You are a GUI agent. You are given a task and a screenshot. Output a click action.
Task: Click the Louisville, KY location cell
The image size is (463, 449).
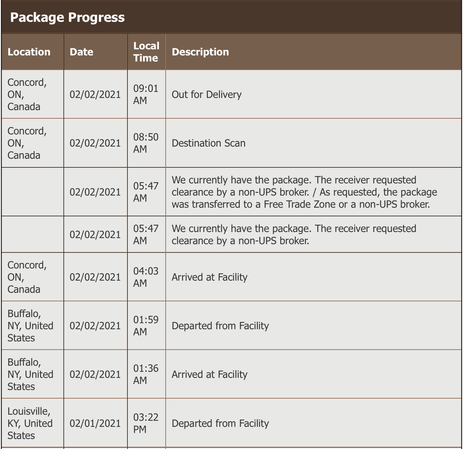pyautogui.click(x=30, y=423)
